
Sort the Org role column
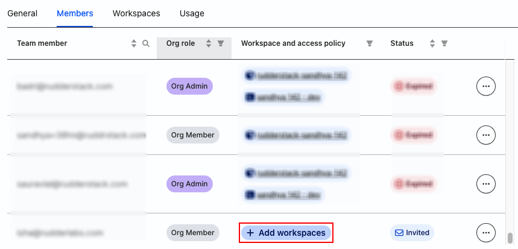[209, 43]
